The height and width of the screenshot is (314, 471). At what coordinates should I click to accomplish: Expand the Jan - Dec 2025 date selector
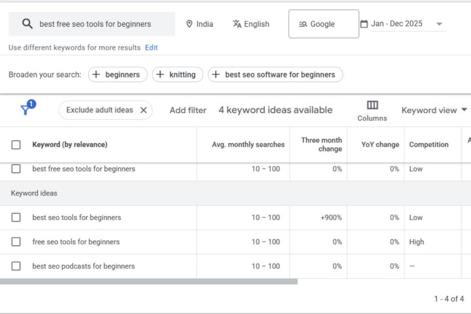point(440,23)
